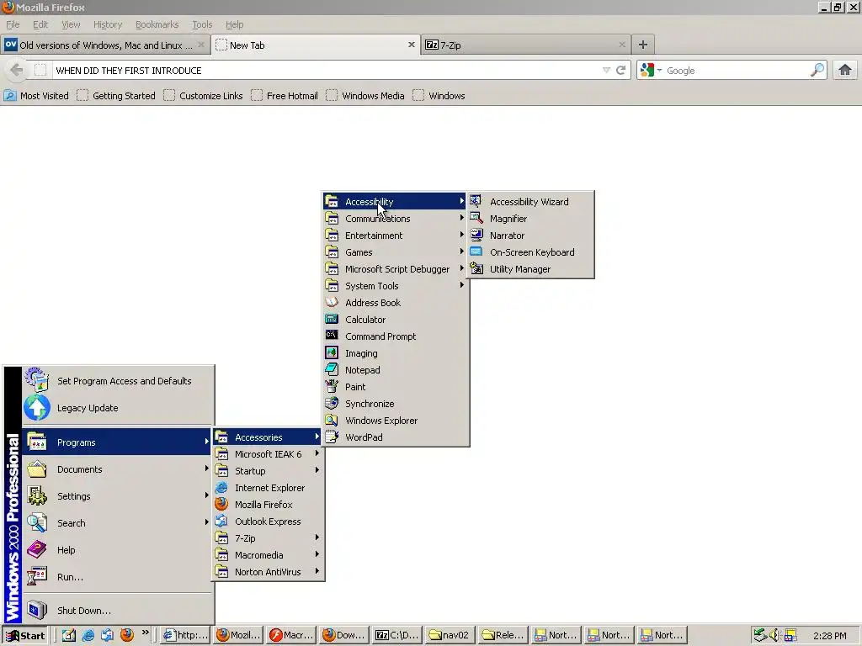This screenshot has width=862, height=646.
Task: Click the Notepad icon
Action: tap(332, 370)
